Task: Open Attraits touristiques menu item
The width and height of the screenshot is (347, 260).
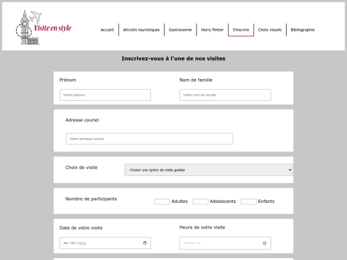Action: [141, 30]
